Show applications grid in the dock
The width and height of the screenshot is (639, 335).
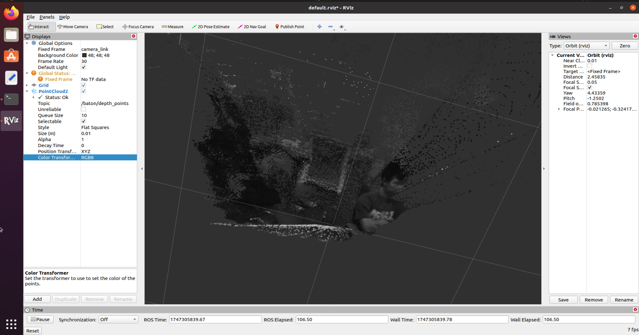click(11, 324)
